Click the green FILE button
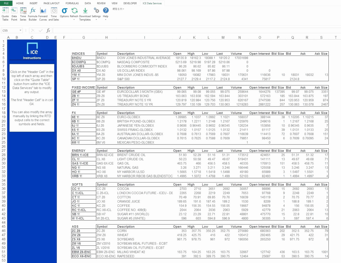 (6, 3)
